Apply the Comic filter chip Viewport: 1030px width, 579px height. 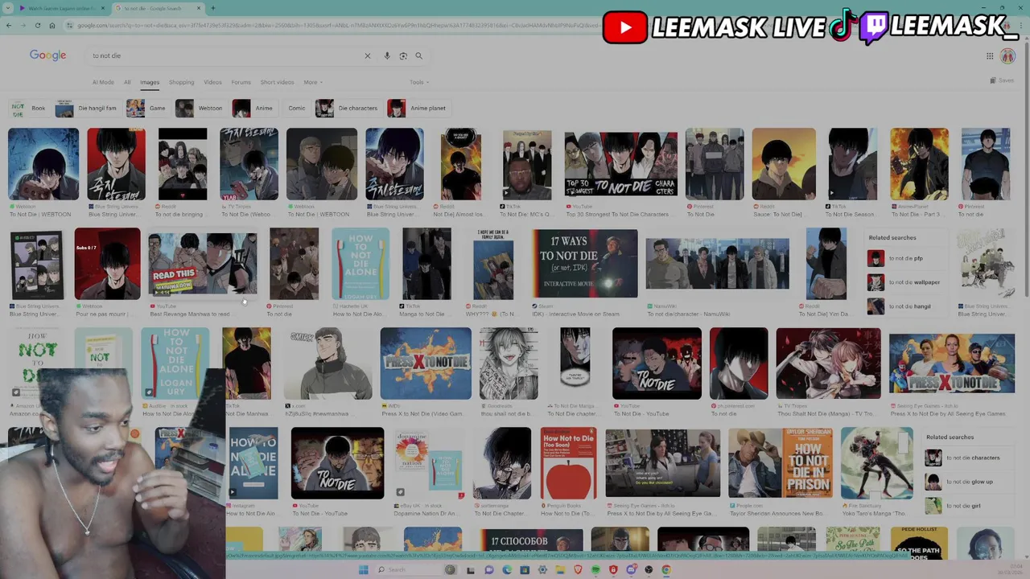(x=297, y=108)
